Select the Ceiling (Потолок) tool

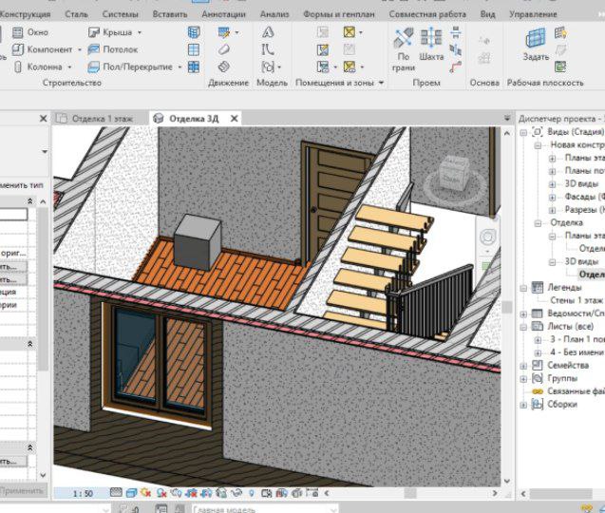[112, 49]
